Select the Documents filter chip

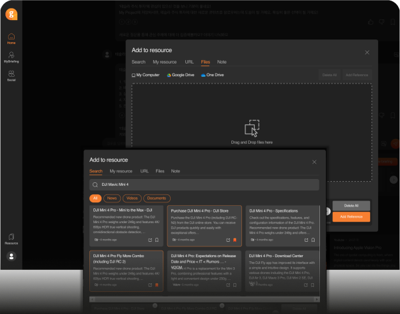coord(157,198)
